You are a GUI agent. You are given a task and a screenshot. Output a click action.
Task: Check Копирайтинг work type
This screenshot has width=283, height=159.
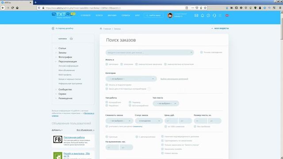(107, 102)
